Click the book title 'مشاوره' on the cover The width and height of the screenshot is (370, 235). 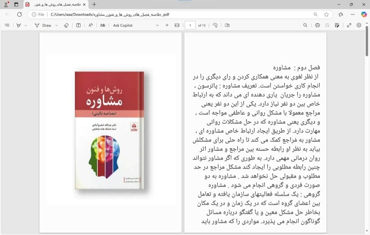tap(104, 101)
